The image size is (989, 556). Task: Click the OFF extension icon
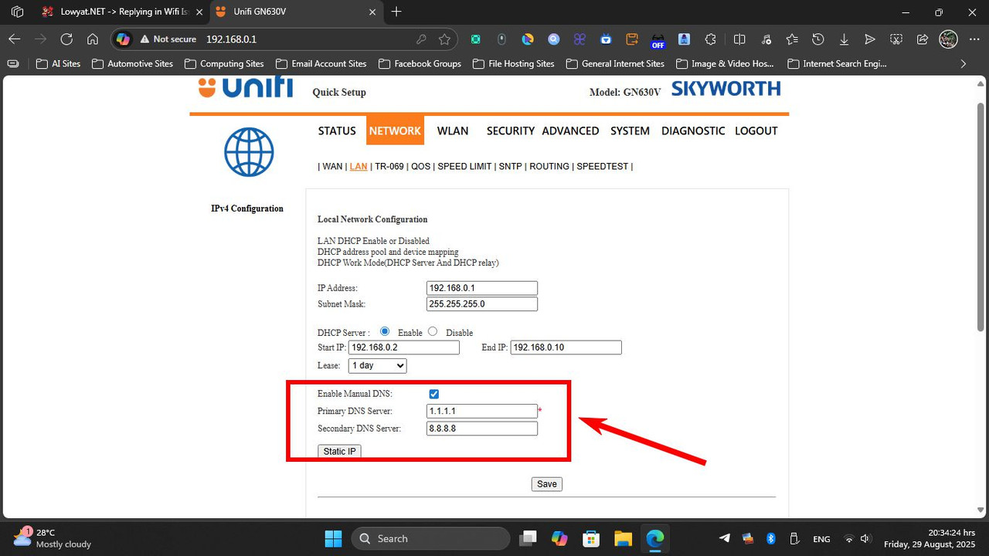pyautogui.click(x=658, y=39)
